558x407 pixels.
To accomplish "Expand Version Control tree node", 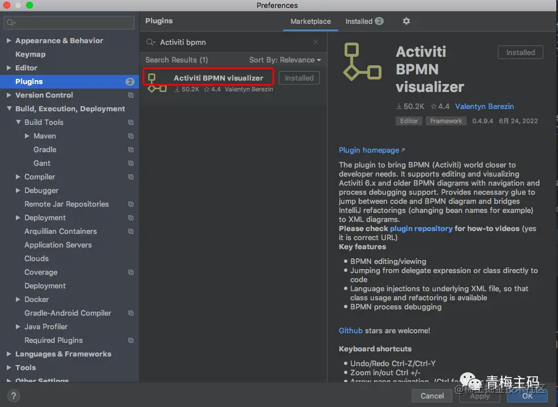I will [x=9, y=95].
